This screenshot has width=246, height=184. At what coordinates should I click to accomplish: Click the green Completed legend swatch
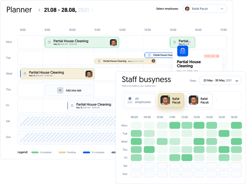coord(34,152)
